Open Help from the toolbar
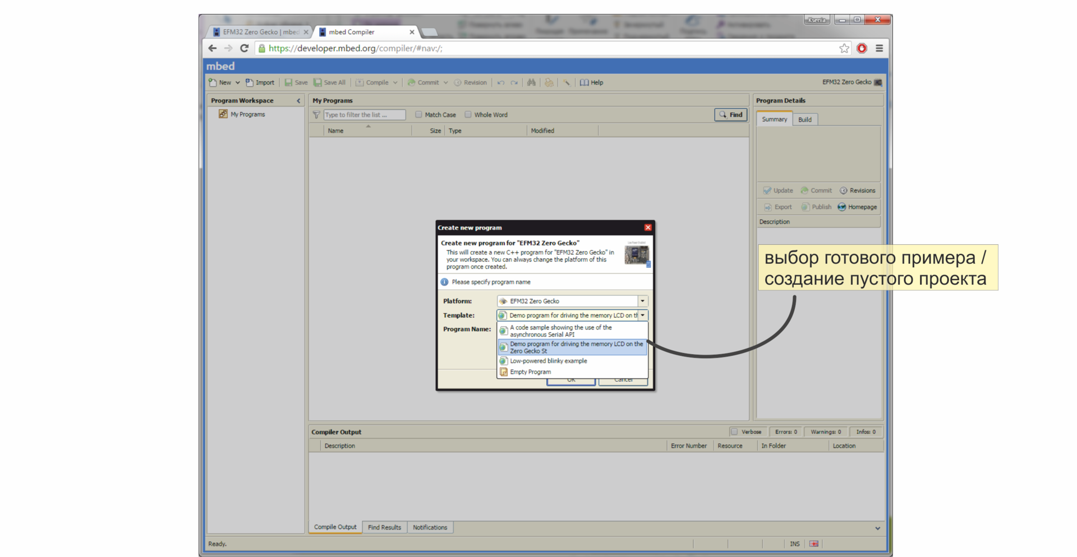 [591, 82]
